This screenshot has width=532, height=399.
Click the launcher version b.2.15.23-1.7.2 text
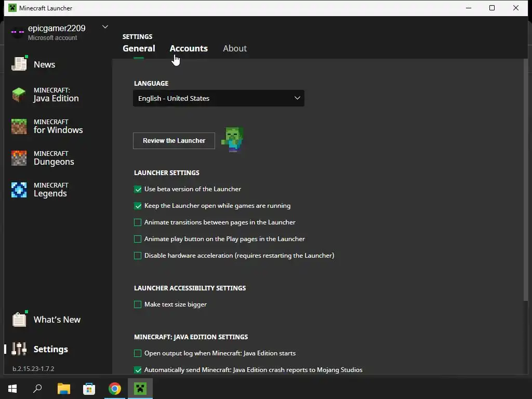(33, 368)
